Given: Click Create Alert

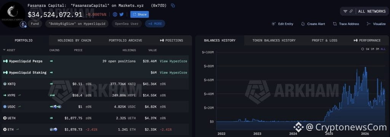Looking at the screenshot, I should [x=313, y=24].
